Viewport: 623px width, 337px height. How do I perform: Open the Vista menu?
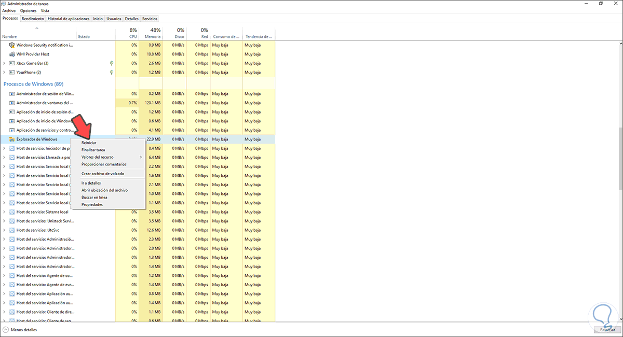[45, 10]
